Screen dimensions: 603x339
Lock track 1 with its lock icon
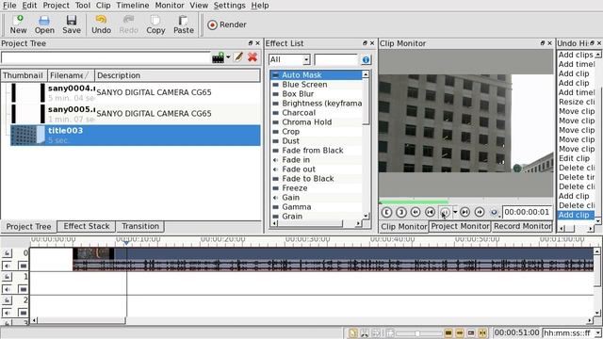click(x=7, y=276)
